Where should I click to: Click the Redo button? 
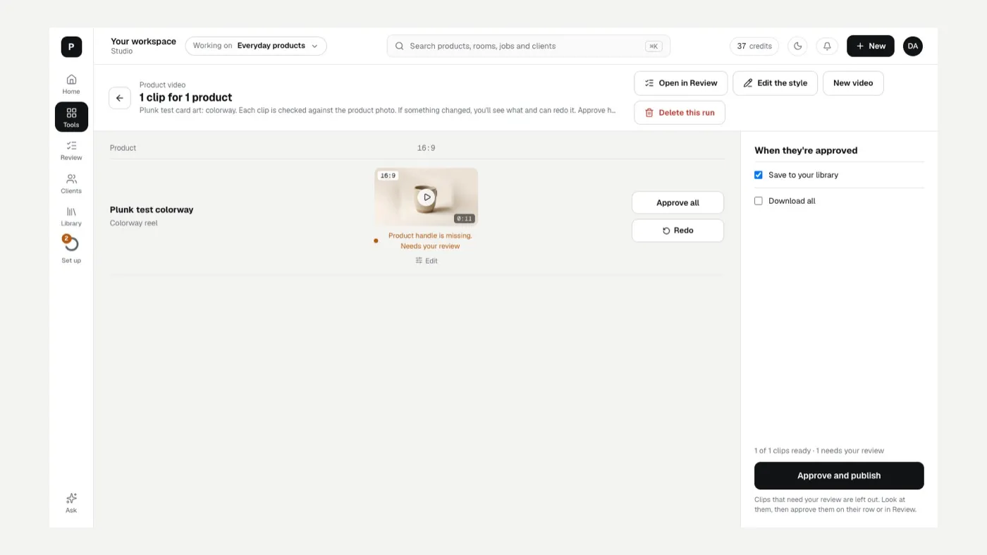point(678,231)
